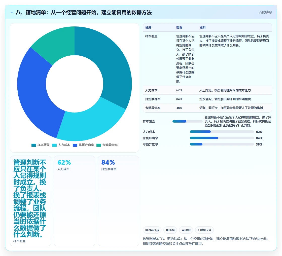Click the 62% value beside progress bar
282x256 pixels.
(259, 132)
